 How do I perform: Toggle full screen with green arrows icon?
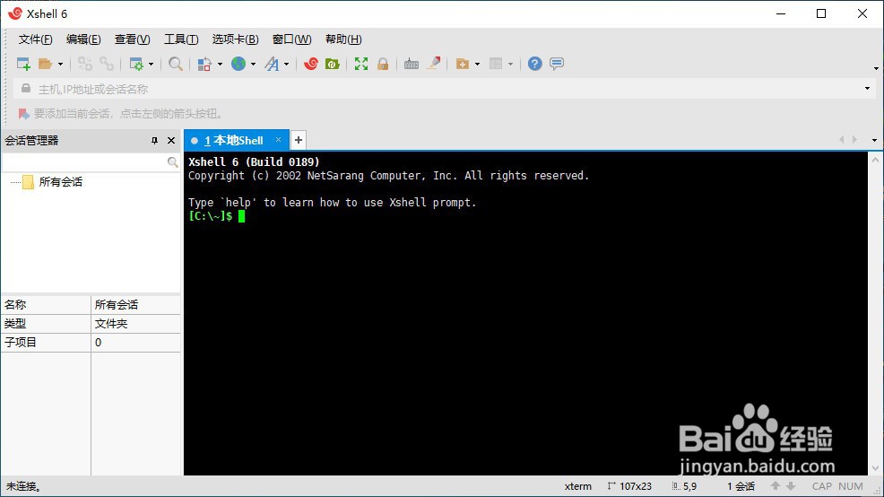tap(360, 64)
